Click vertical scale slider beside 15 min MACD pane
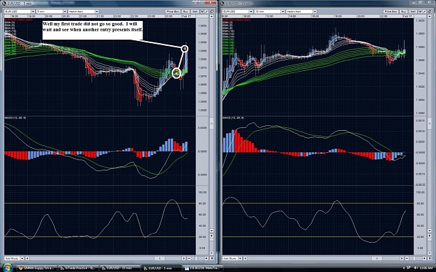 (430, 123)
